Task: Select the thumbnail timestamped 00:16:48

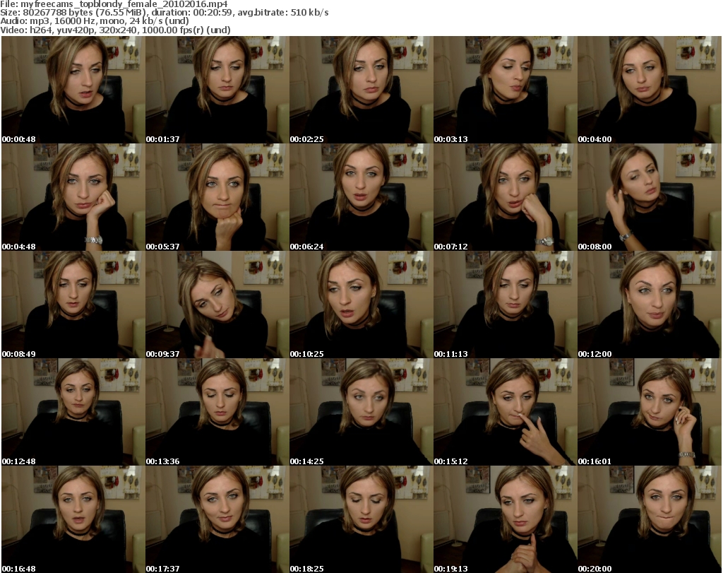Action: tap(73, 519)
